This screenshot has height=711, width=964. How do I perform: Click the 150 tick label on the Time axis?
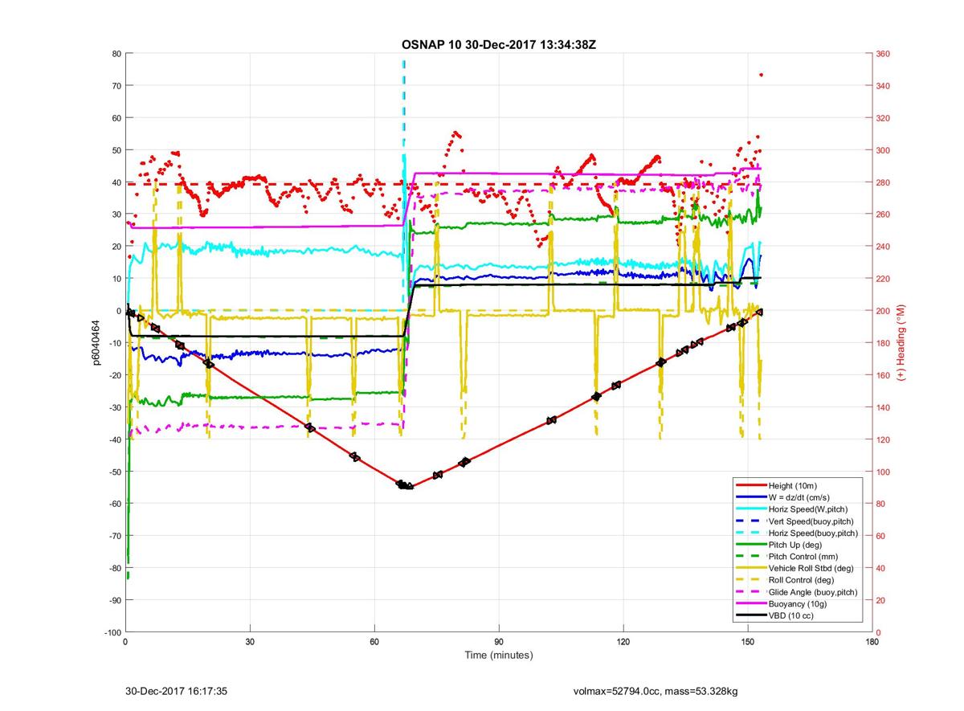point(748,642)
